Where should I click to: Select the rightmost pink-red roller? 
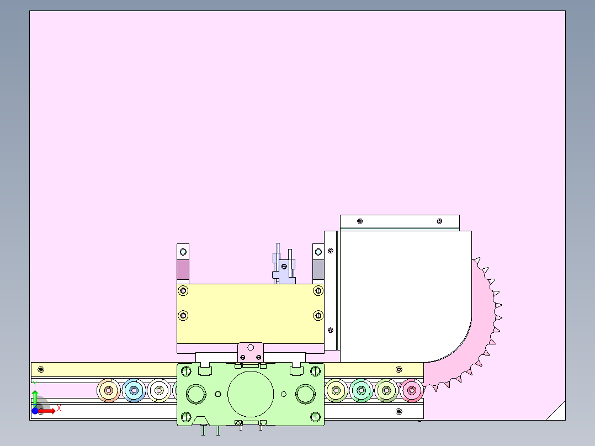412,390
